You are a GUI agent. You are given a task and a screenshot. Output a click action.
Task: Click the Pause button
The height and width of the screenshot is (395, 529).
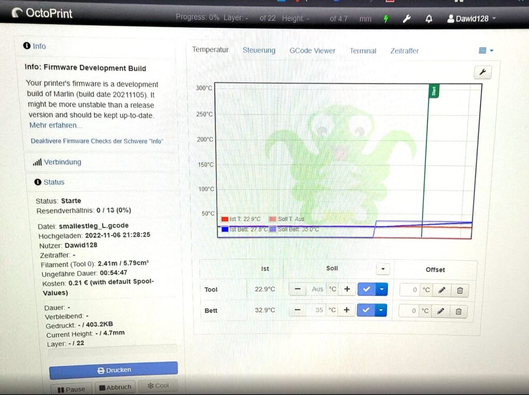(71, 389)
